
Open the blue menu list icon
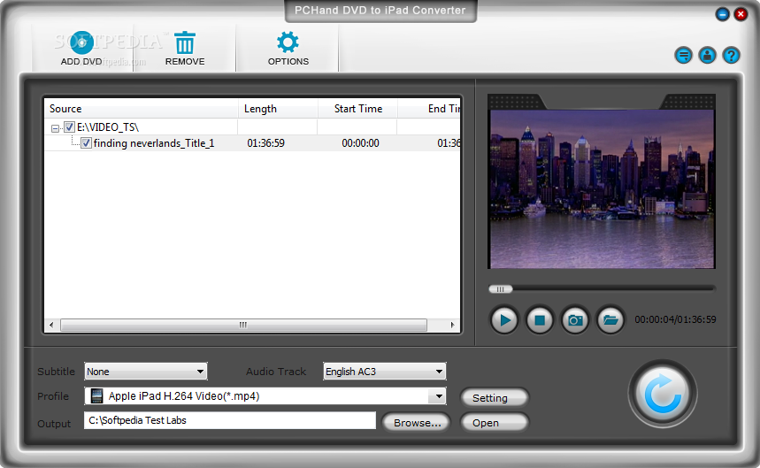683,56
